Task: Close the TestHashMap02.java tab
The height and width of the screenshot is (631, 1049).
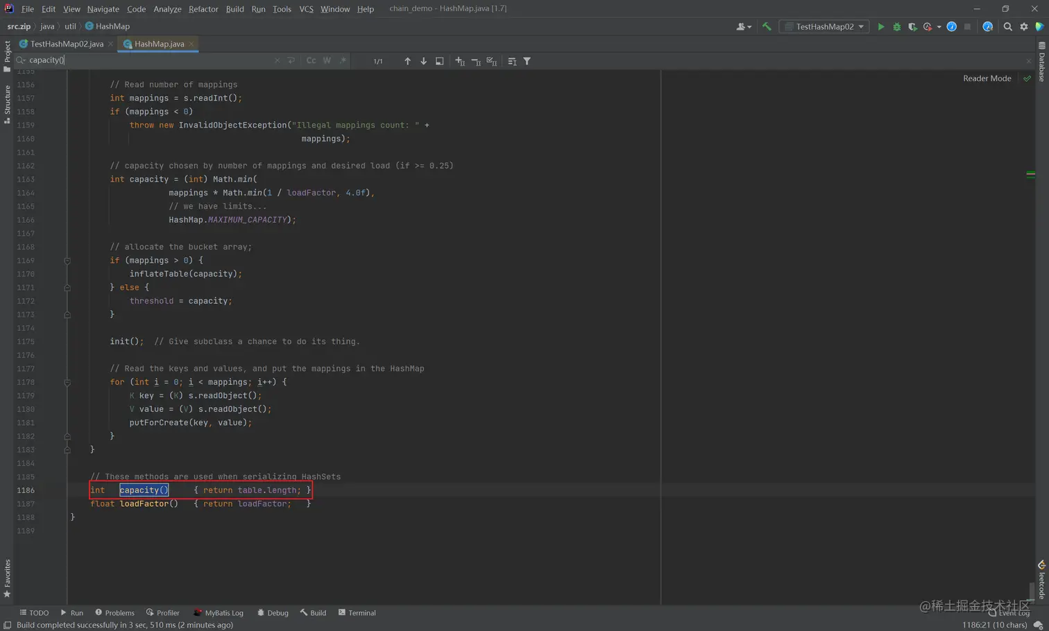Action: pos(110,44)
